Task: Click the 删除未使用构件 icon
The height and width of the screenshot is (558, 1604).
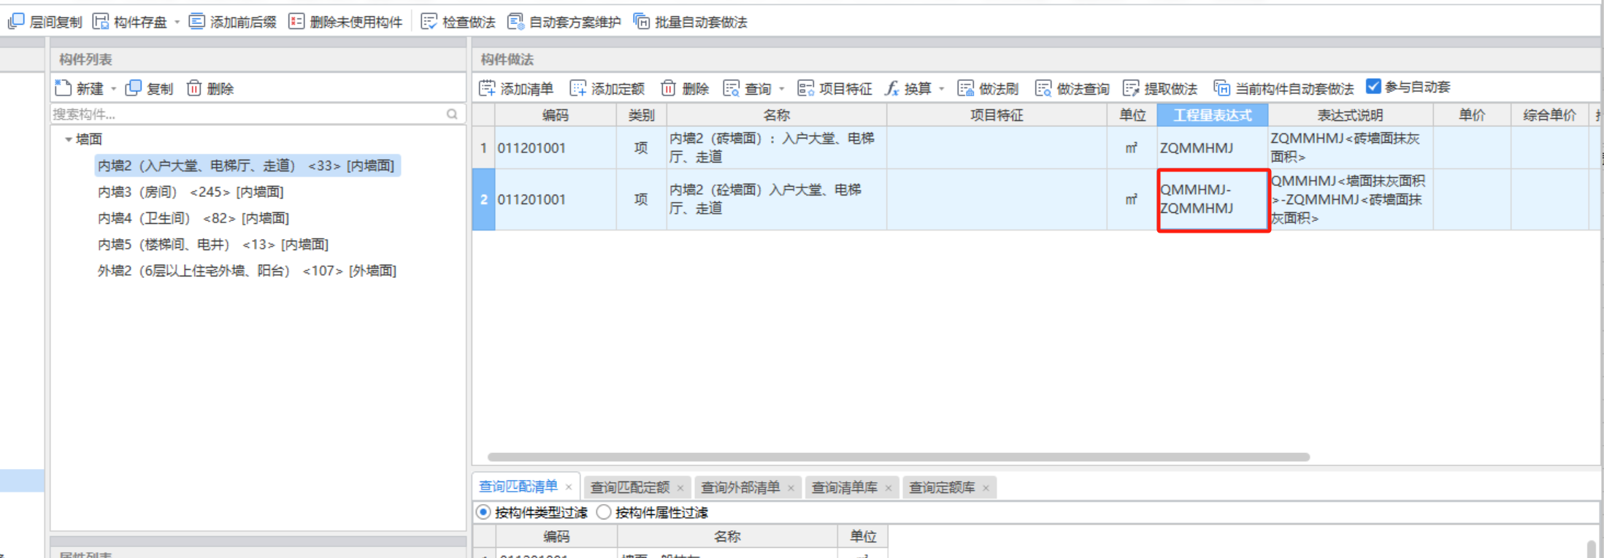Action: tap(296, 22)
